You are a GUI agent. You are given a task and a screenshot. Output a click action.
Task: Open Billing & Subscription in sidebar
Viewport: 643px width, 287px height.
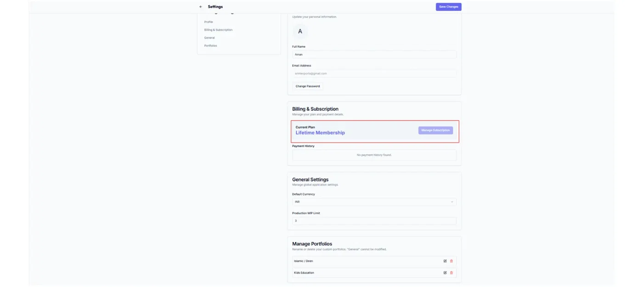(x=218, y=30)
